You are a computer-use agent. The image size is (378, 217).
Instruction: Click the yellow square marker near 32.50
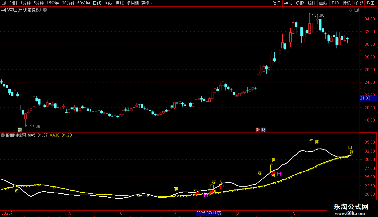[350, 148]
